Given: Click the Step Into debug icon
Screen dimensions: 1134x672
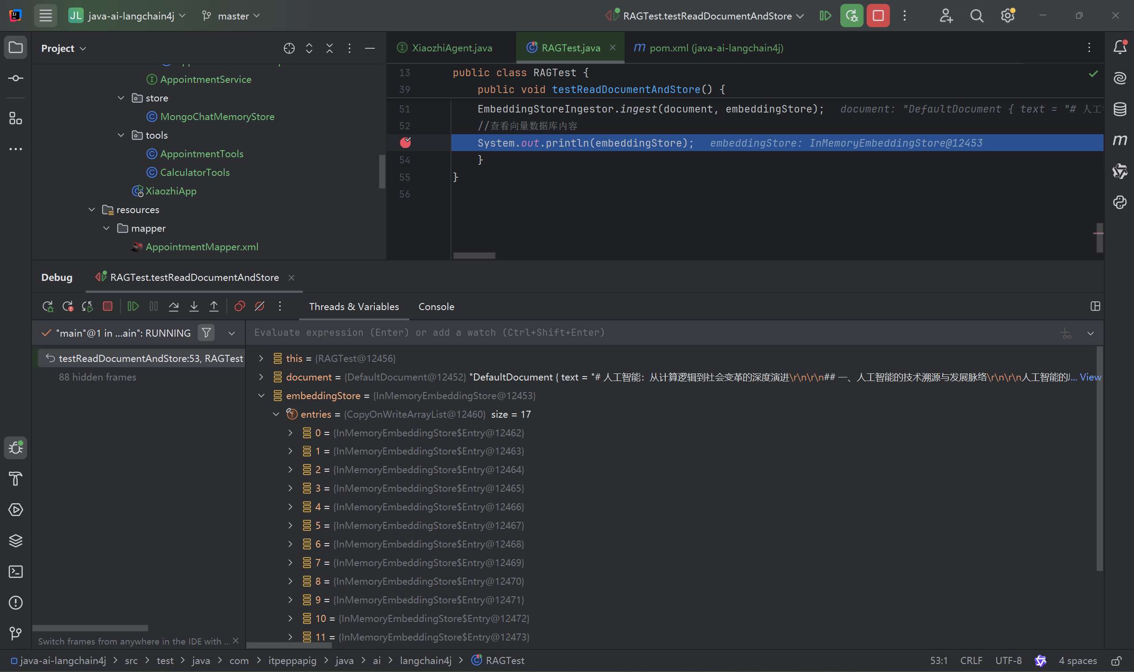Looking at the screenshot, I should click(194, 307).
